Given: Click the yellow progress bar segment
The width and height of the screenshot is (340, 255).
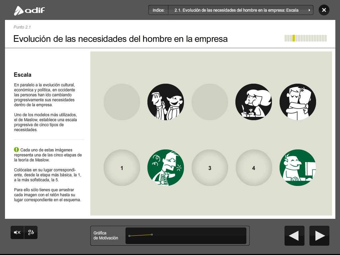Looking at the screenshot, I should [x=294, y=38].
